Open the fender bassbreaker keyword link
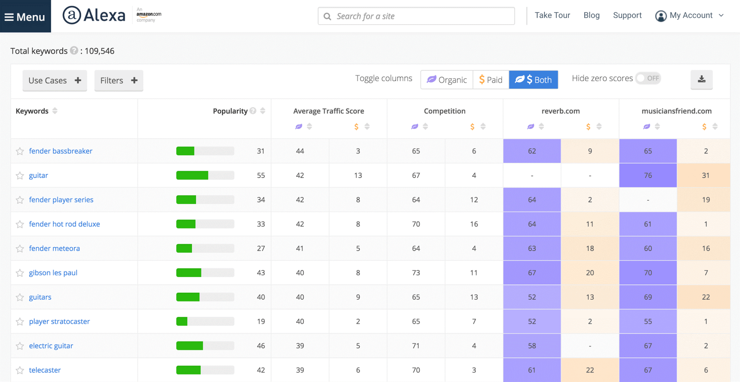This screenshot has height=382, width=740. [61, 151]
